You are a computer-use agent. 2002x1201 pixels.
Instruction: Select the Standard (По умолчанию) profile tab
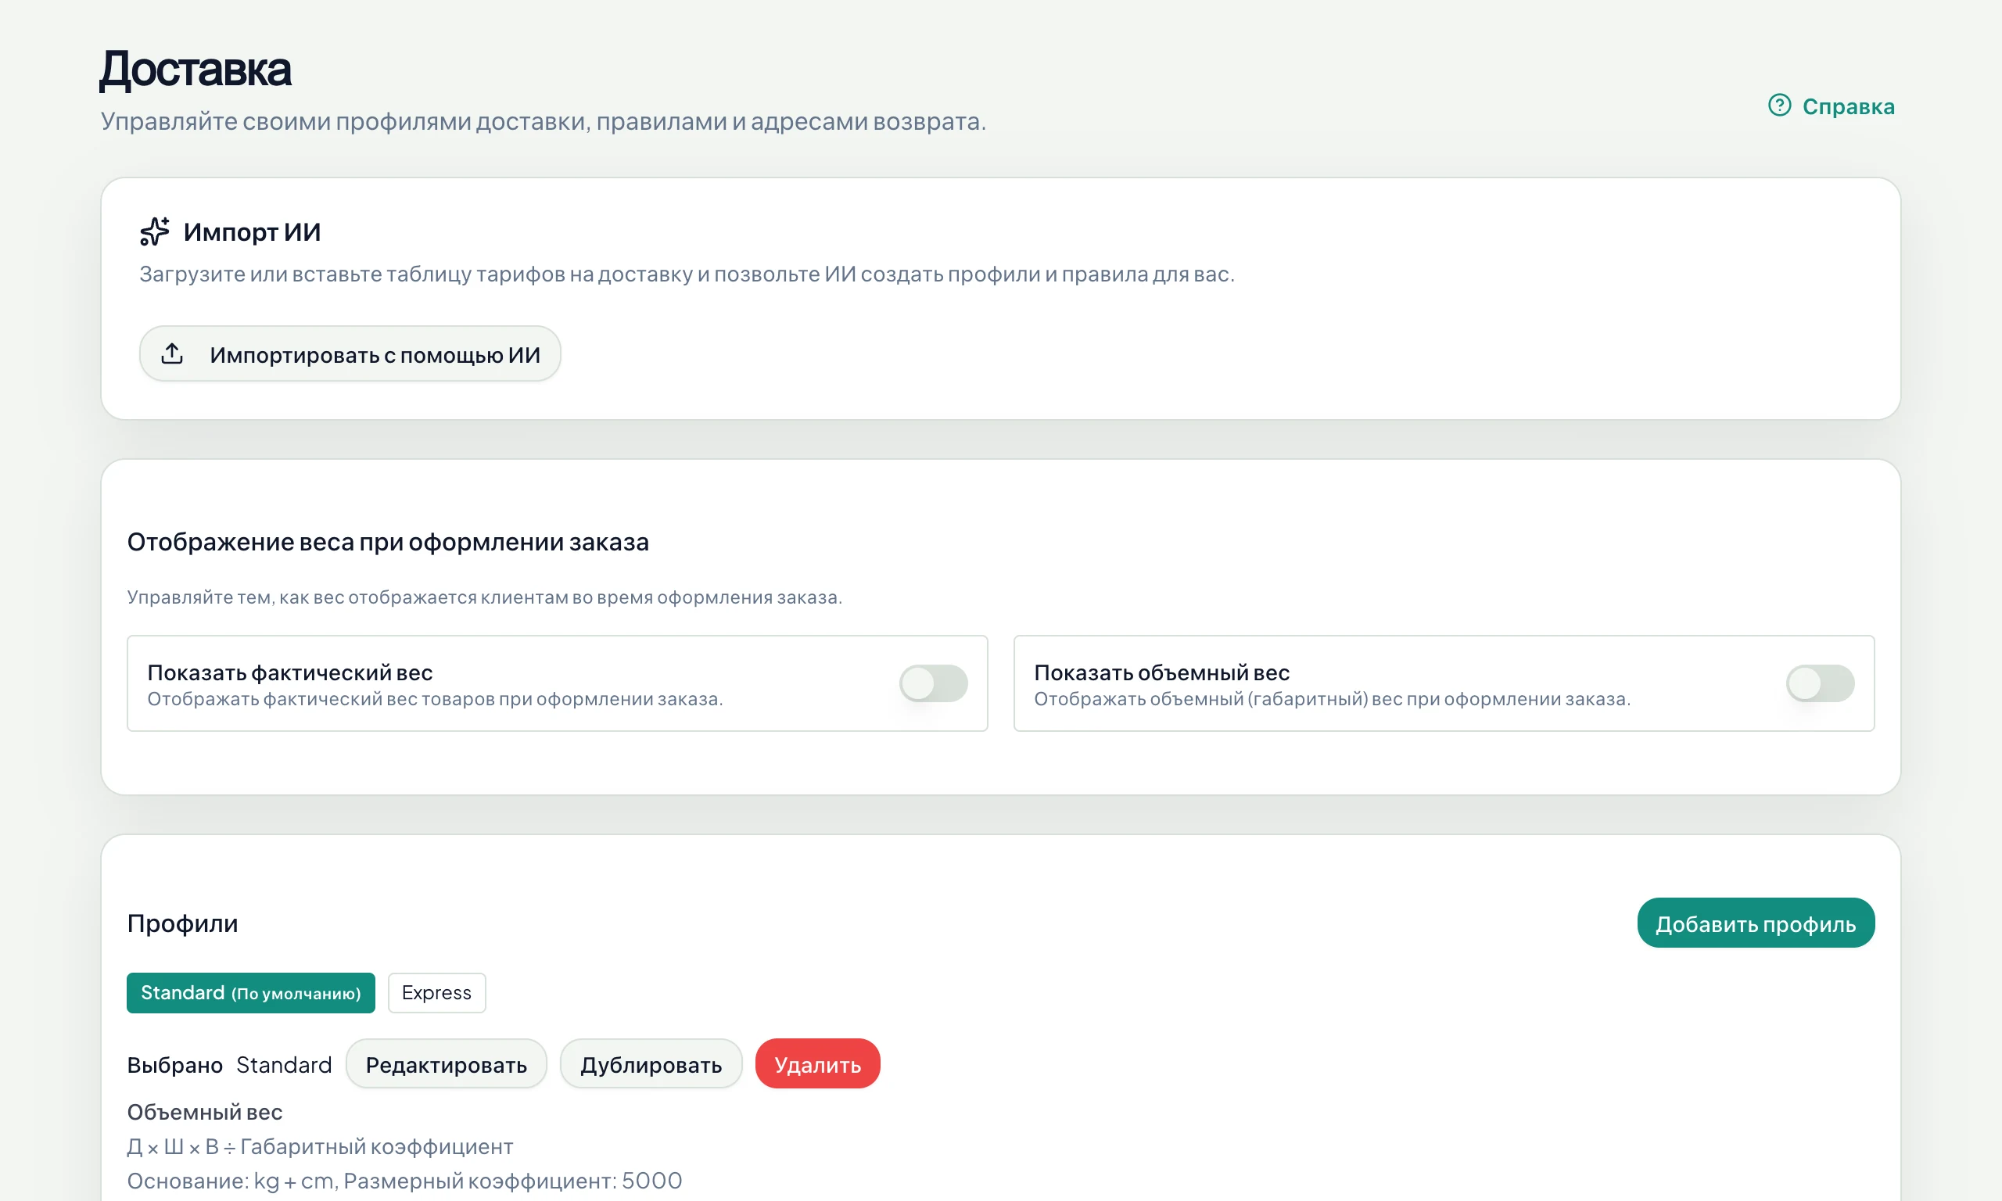coord(251,992)
